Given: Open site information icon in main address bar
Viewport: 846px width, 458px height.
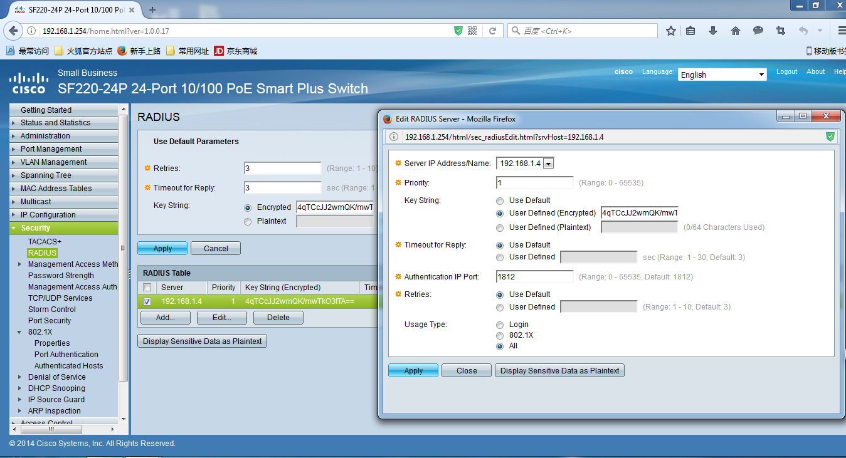Looking at the screenshot, I should coord(31,31).
